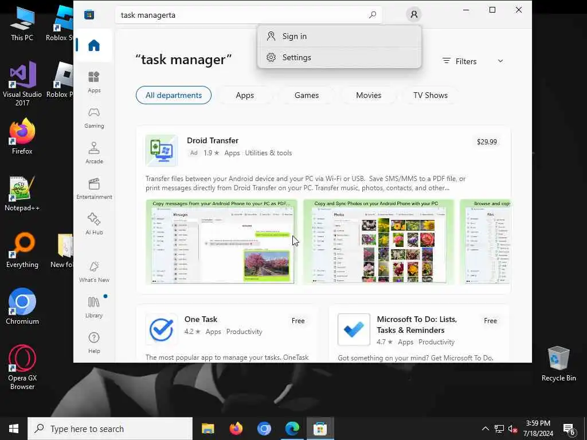Click the Windows Start button
The image size is (587, 440).
(x=14, y=429)
